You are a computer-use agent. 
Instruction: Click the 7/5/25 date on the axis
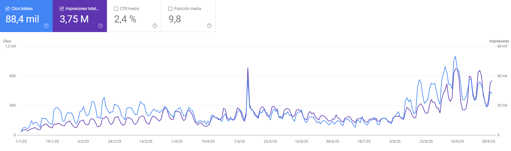point(239,142)
